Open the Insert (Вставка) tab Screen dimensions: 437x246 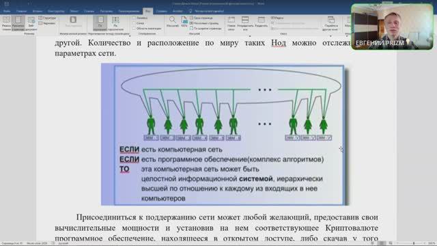coord(38,11)
